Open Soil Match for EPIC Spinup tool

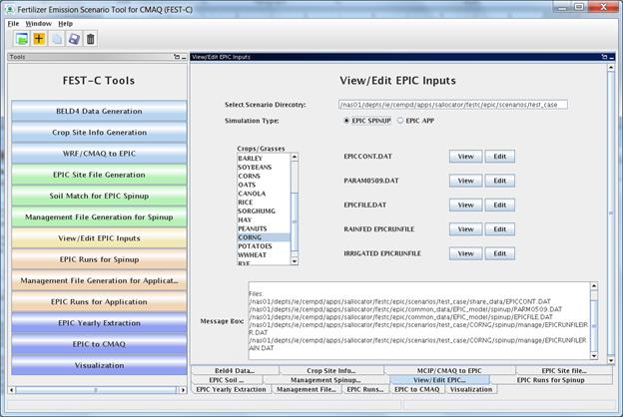tap(99, 196)
